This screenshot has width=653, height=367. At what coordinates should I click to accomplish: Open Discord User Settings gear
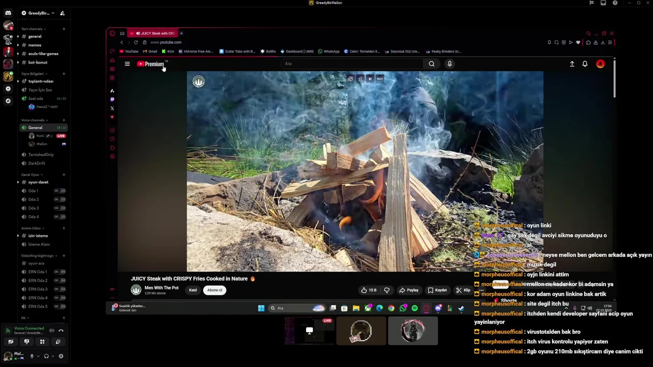[61, 356]
